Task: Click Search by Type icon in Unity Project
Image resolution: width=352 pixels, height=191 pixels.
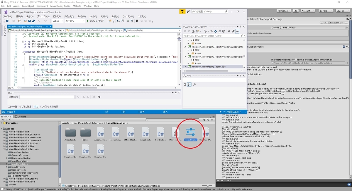Action: 204,120
